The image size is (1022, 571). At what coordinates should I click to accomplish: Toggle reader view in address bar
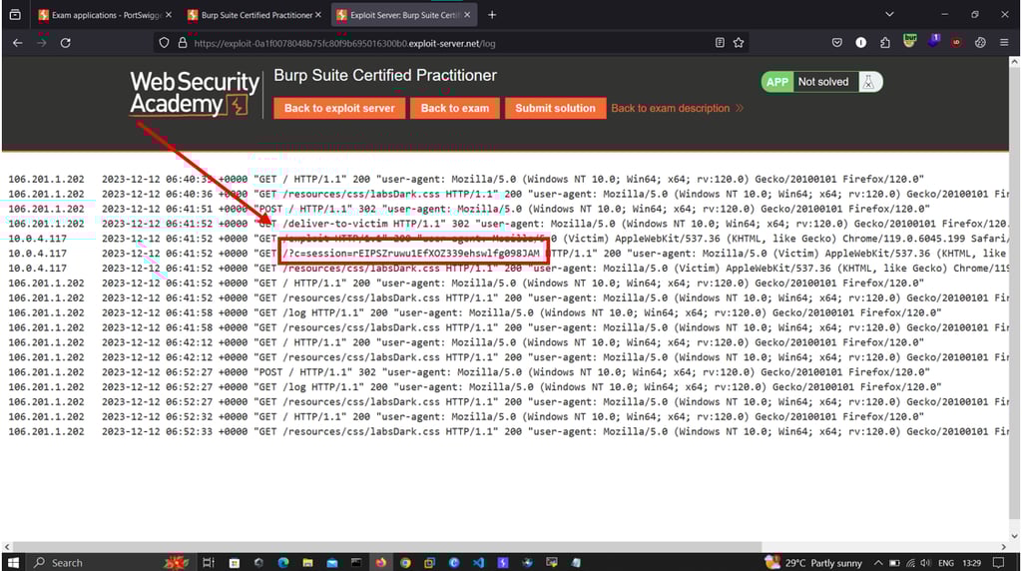pos(720,42)
